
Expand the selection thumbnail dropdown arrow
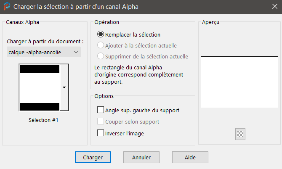pyautogui.click(x=64, y=87)
